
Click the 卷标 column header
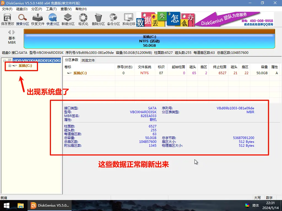click(89, 67)
